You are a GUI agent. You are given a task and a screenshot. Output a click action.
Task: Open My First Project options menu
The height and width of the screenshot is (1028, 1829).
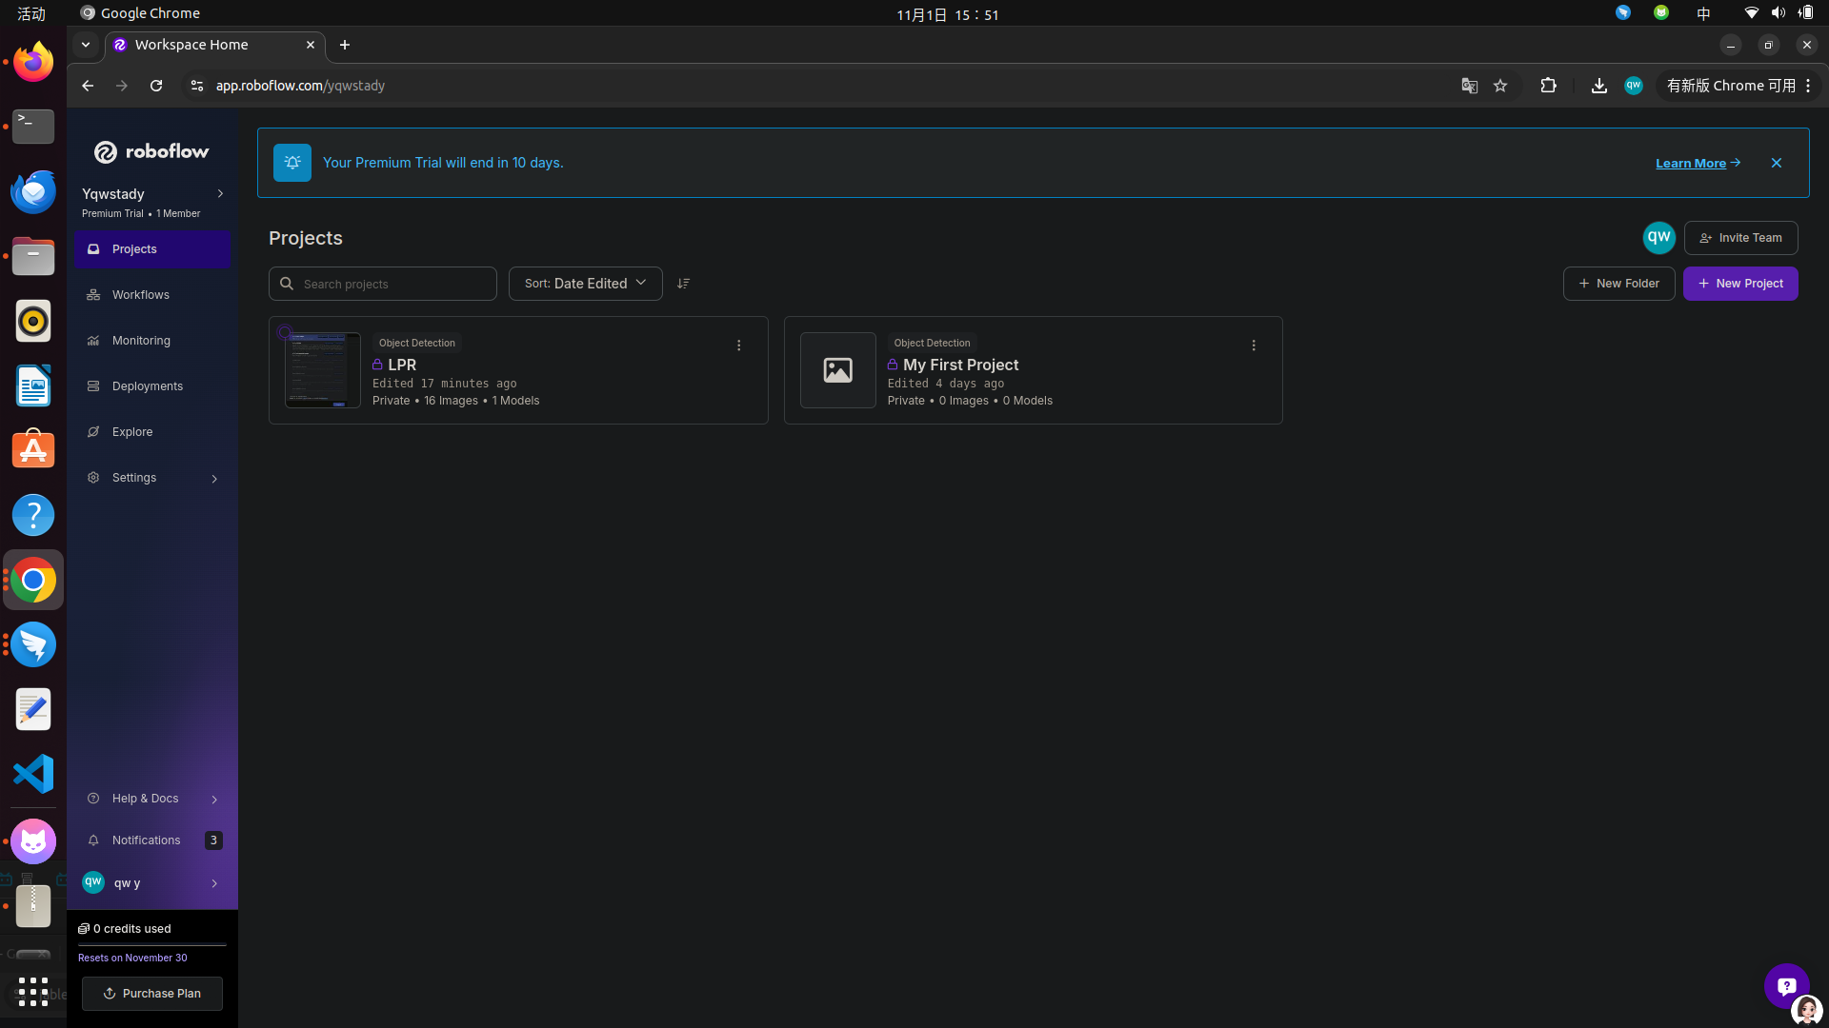(1254, 346)
